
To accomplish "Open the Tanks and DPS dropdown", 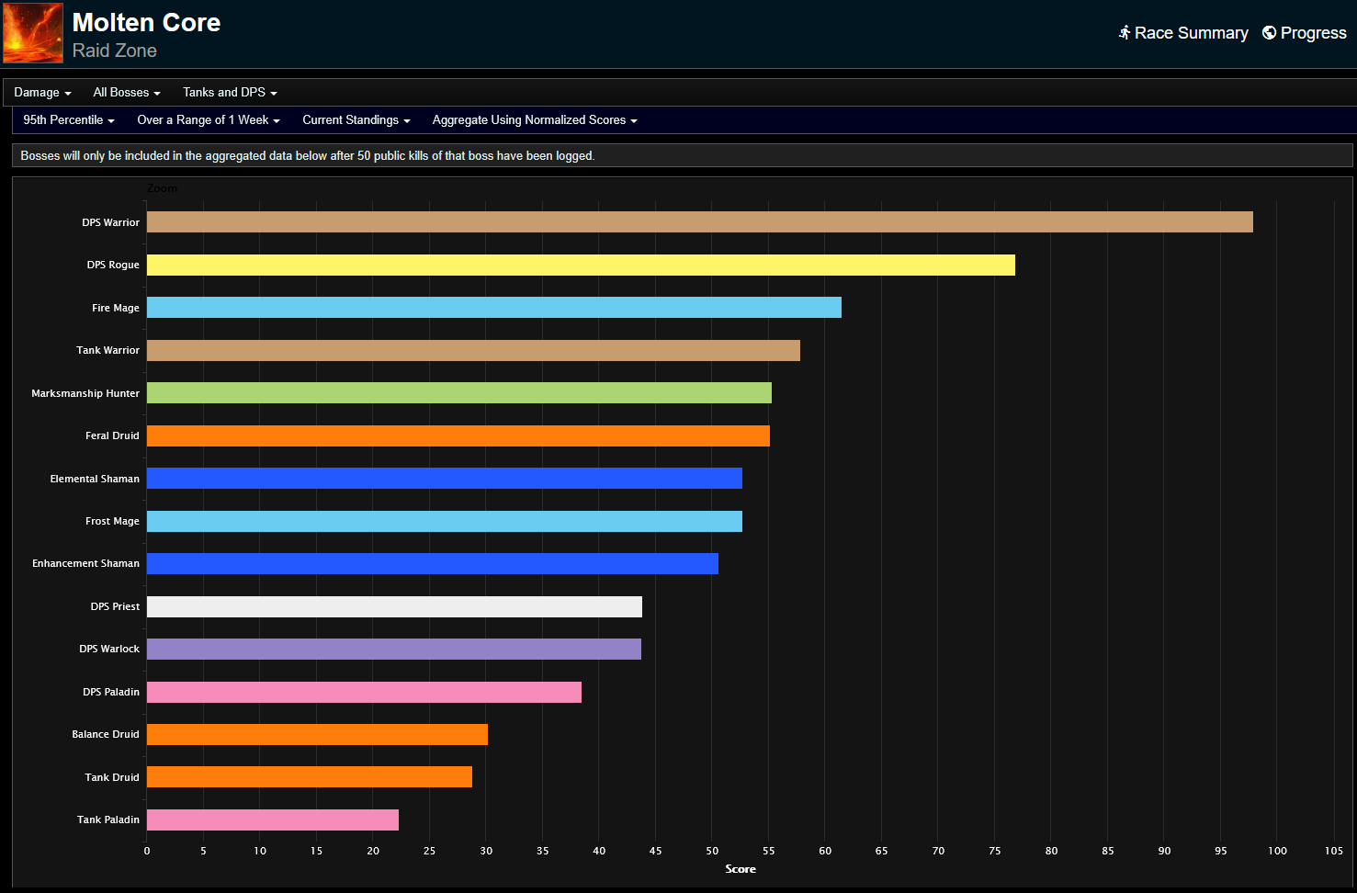I will [229, 92].
